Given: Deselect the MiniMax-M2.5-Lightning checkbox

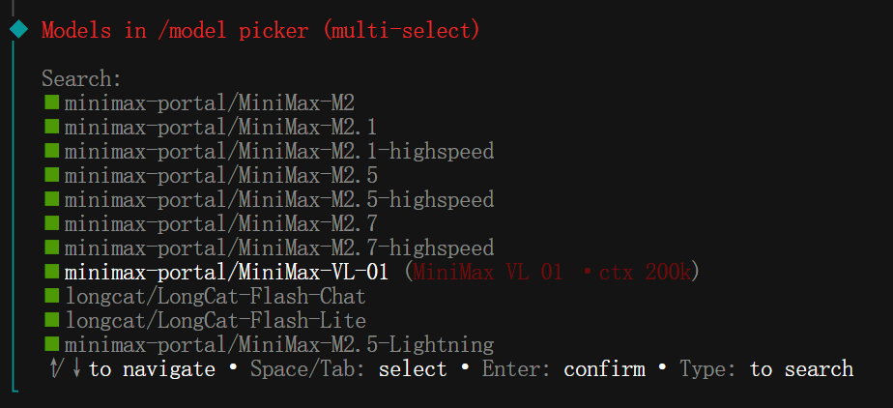Looking at the screenshot, I should click(51, 344).
